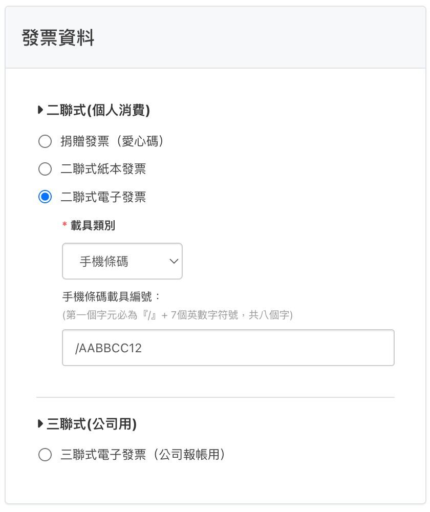This screenshot has width=430, height=512.
Task: Expand the 二聯式(個人消費) section heading
Action: (x=98, y=110)
